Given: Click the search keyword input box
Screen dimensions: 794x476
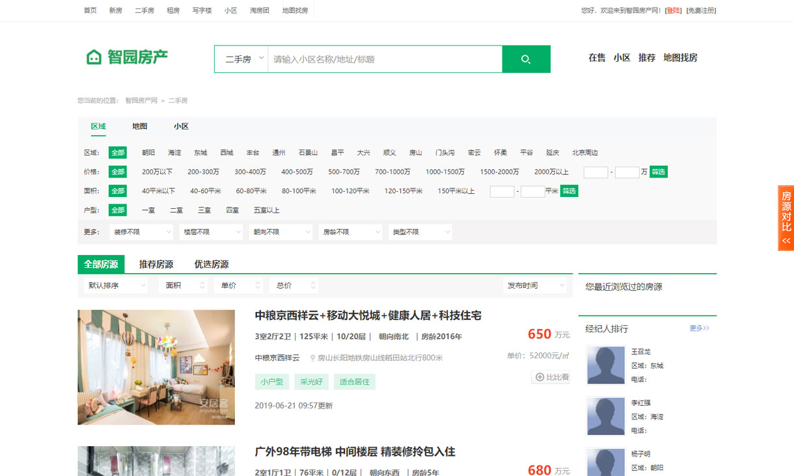Looking at the screenshot, I should click(384, 59).
